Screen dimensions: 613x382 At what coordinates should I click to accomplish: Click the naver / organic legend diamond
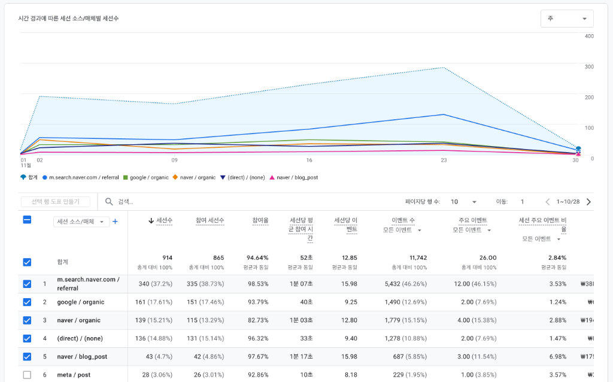tap(175, 177)
